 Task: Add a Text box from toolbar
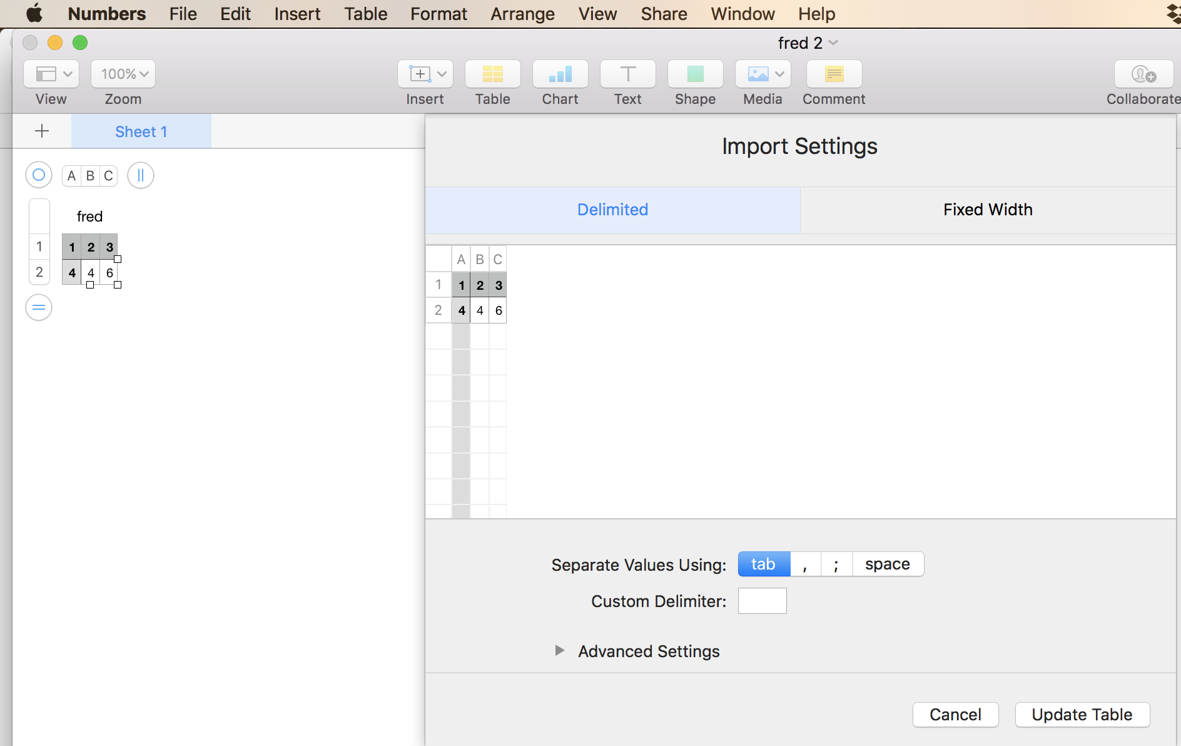tap(628, 74)
